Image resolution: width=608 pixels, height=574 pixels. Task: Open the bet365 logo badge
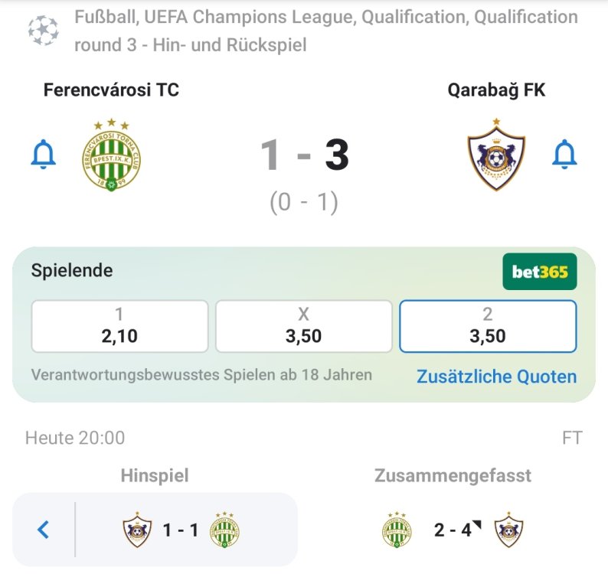(x=539, y=271)
